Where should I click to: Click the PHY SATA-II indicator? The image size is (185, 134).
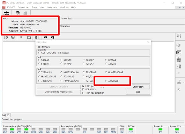[130, 129]
